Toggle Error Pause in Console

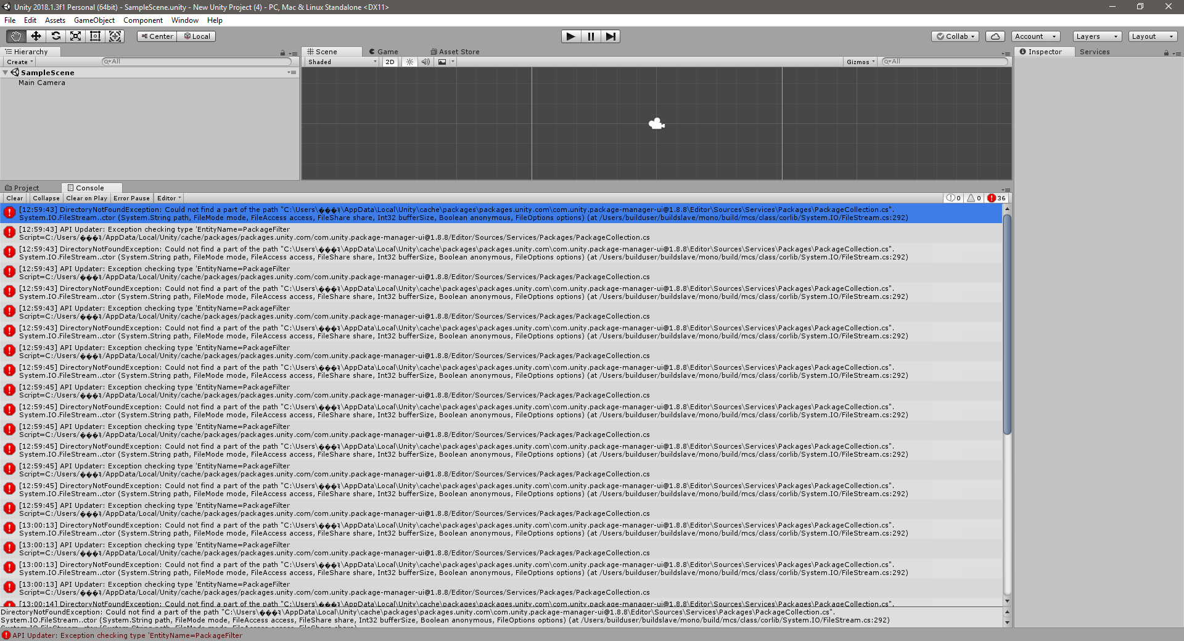click(131, 198)
